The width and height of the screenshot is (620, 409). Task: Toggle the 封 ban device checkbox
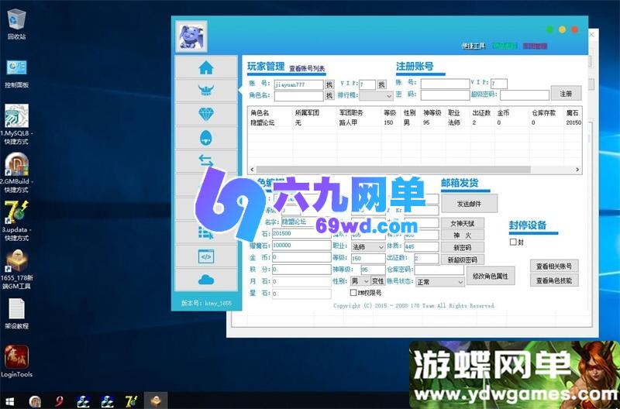[x=513, y=242]
